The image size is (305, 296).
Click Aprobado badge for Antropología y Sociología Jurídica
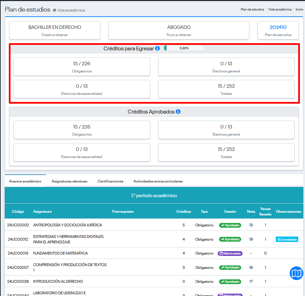coord(230,225)
